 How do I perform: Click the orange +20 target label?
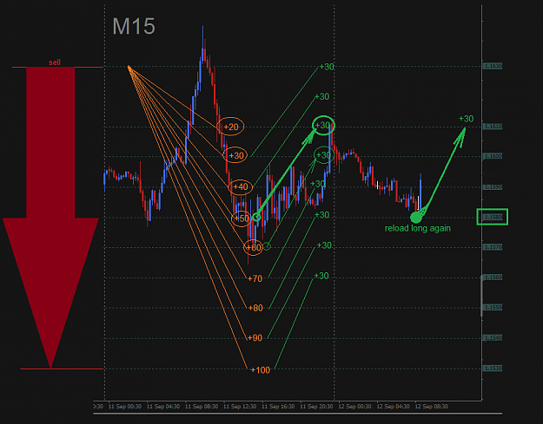pyautogui.click(x=230, y=127)
